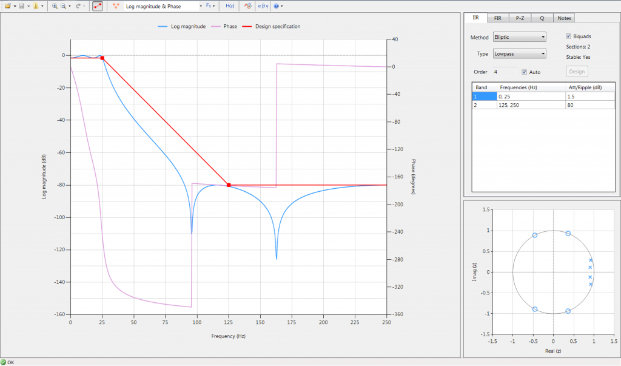Click the zoom in magnifier icon

[x=55, y=5]
